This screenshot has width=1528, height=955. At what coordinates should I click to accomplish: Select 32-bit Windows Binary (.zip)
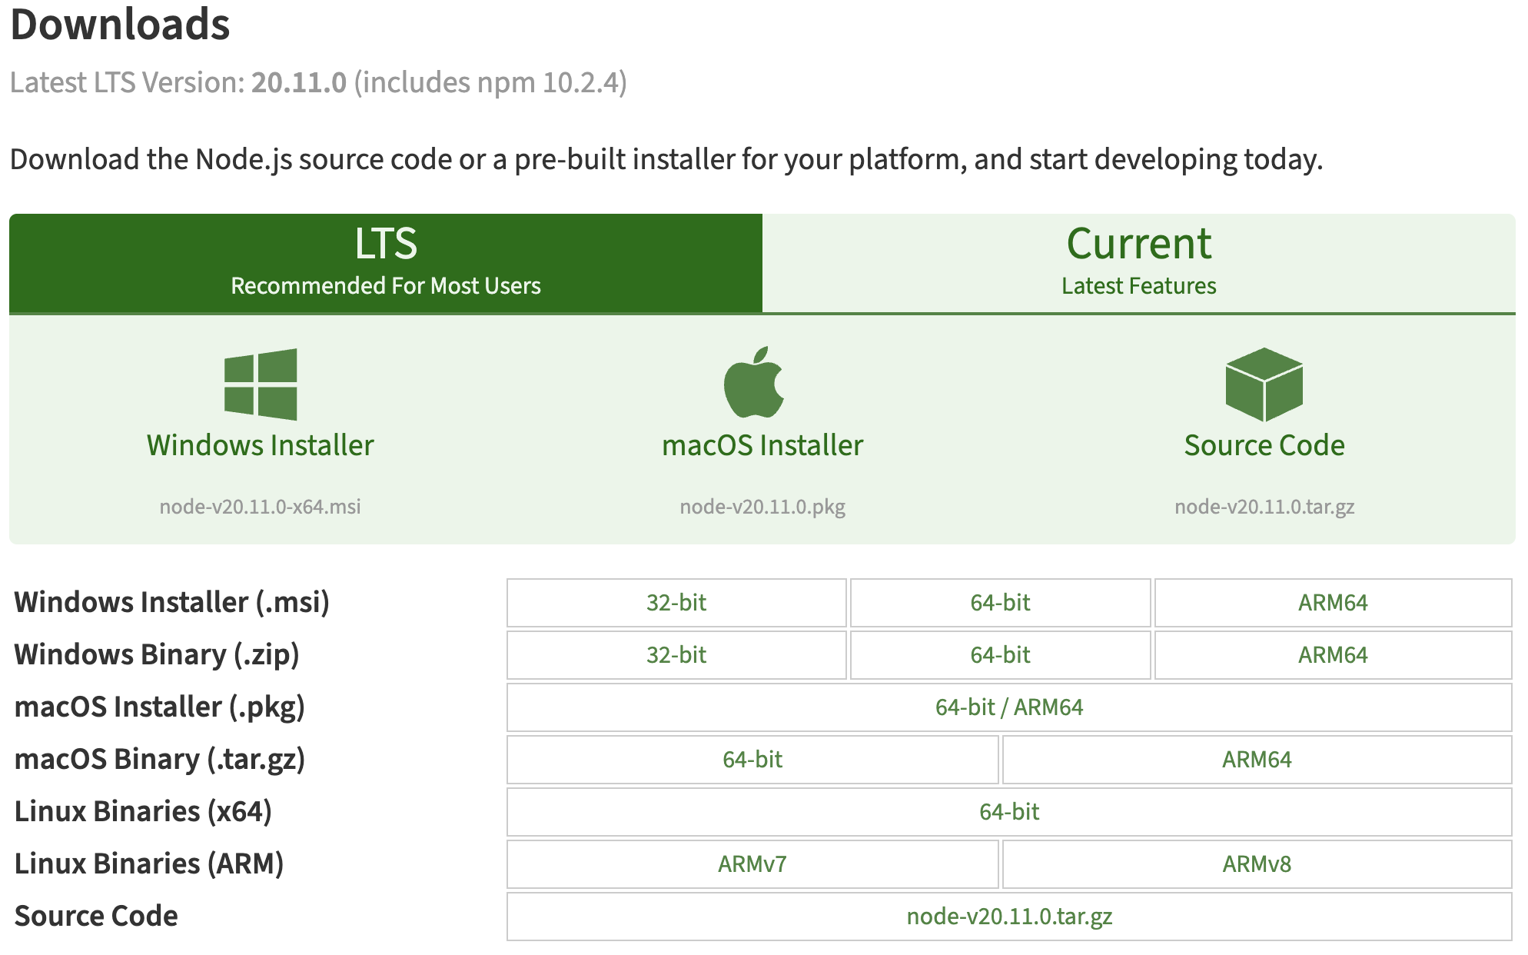click(676, 655)
